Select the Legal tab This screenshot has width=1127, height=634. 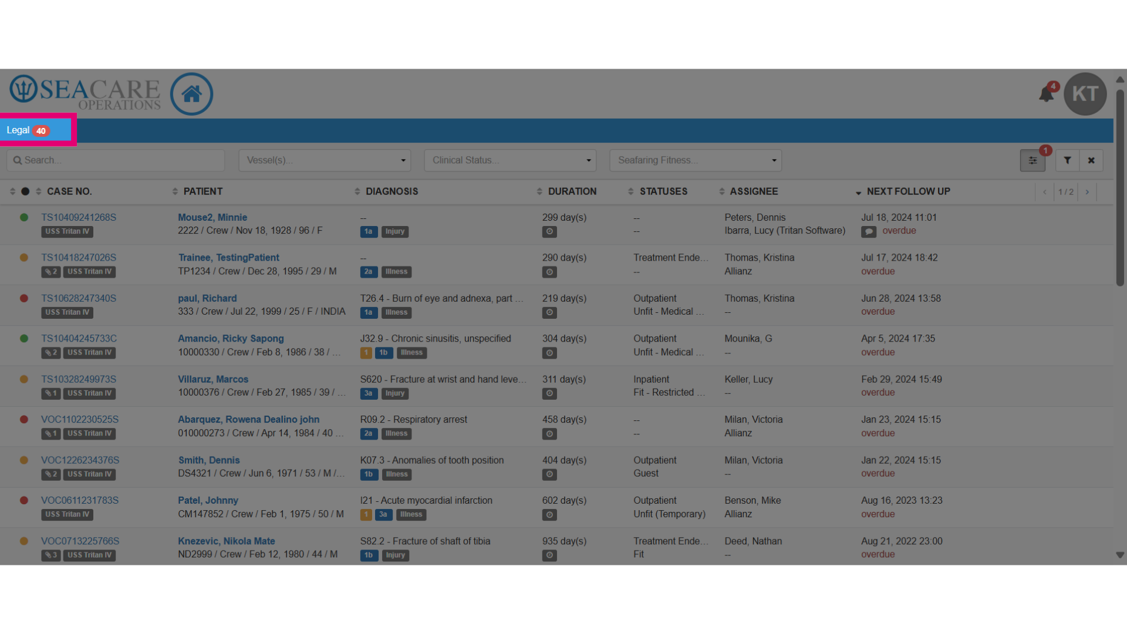(x=36, y=130)
